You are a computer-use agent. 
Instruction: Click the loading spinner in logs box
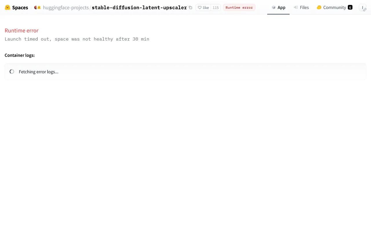12,72
